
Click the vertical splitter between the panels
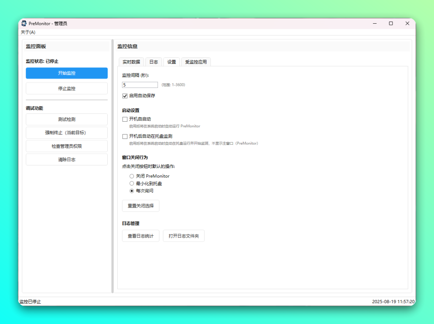(113, 166)
